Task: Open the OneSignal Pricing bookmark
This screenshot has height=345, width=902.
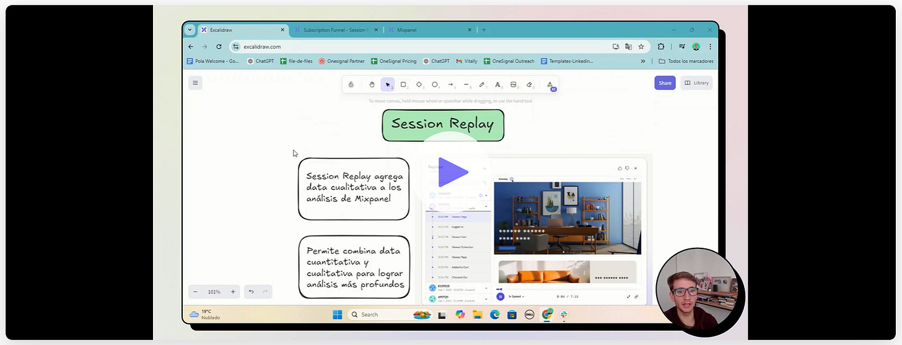Action: (x=393, y=61)
